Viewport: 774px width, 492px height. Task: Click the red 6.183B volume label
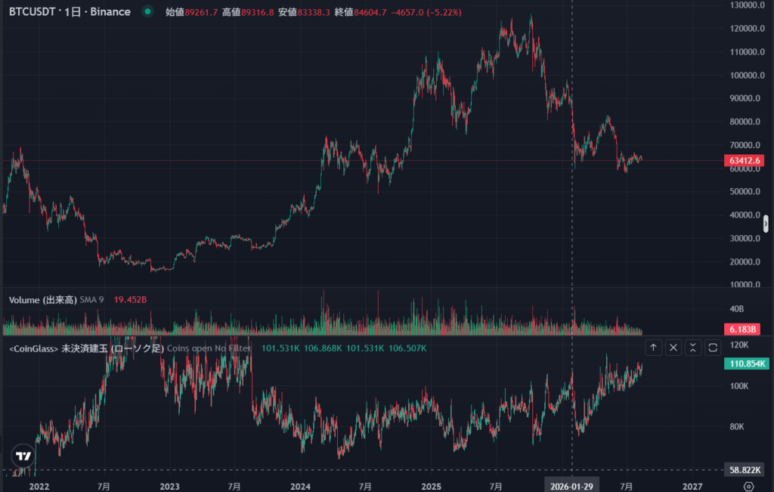click(x=742, y=330)
